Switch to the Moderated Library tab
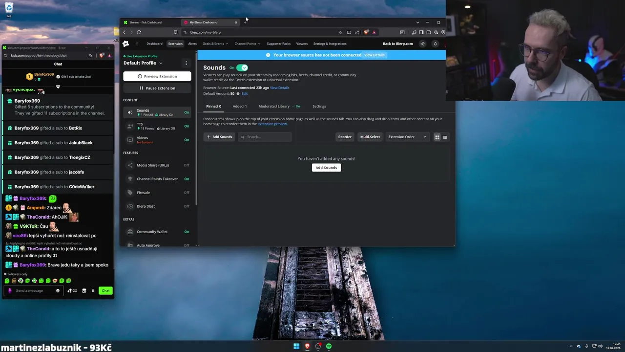 tap(279, 106)
